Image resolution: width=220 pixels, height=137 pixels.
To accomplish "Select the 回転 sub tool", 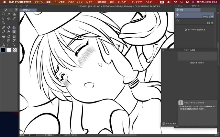I will pos(194,22).
